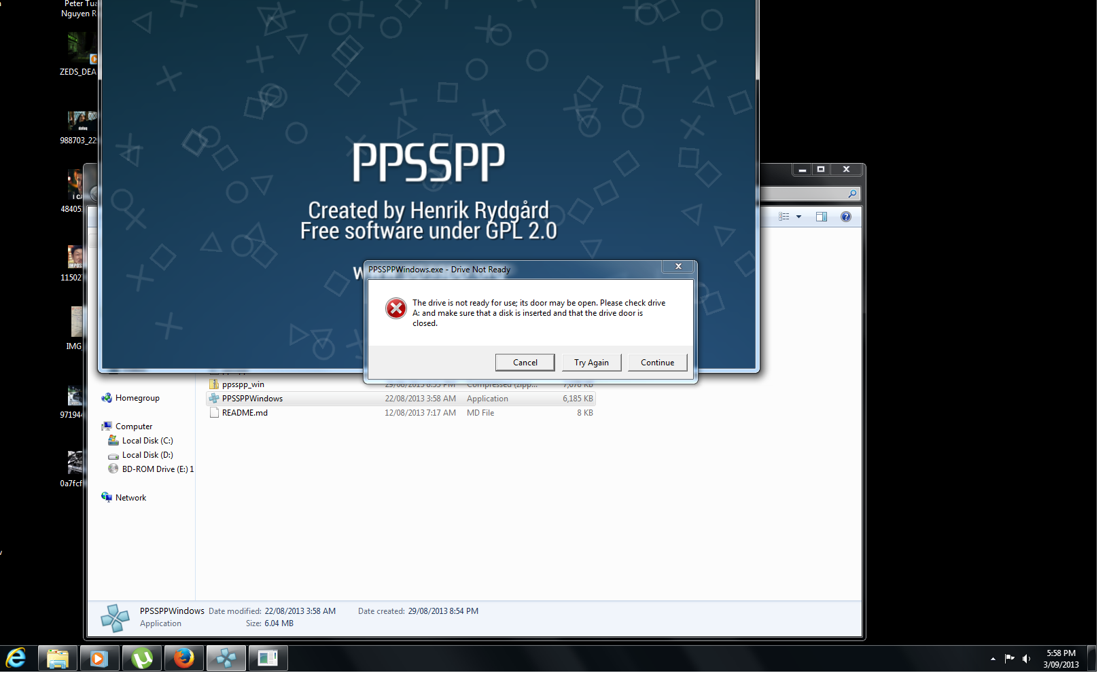Click the taskbar clock showing 5:58 PM

[1061, 659]
